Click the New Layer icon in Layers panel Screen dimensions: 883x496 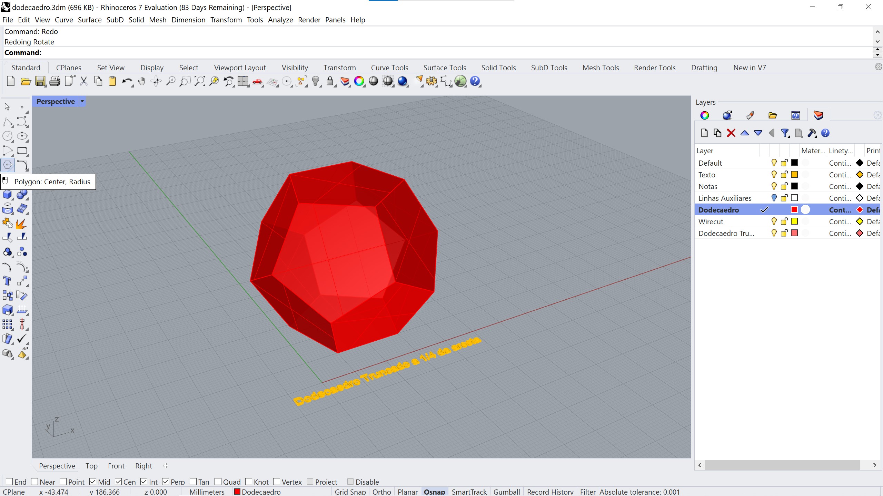click(704, 133)
